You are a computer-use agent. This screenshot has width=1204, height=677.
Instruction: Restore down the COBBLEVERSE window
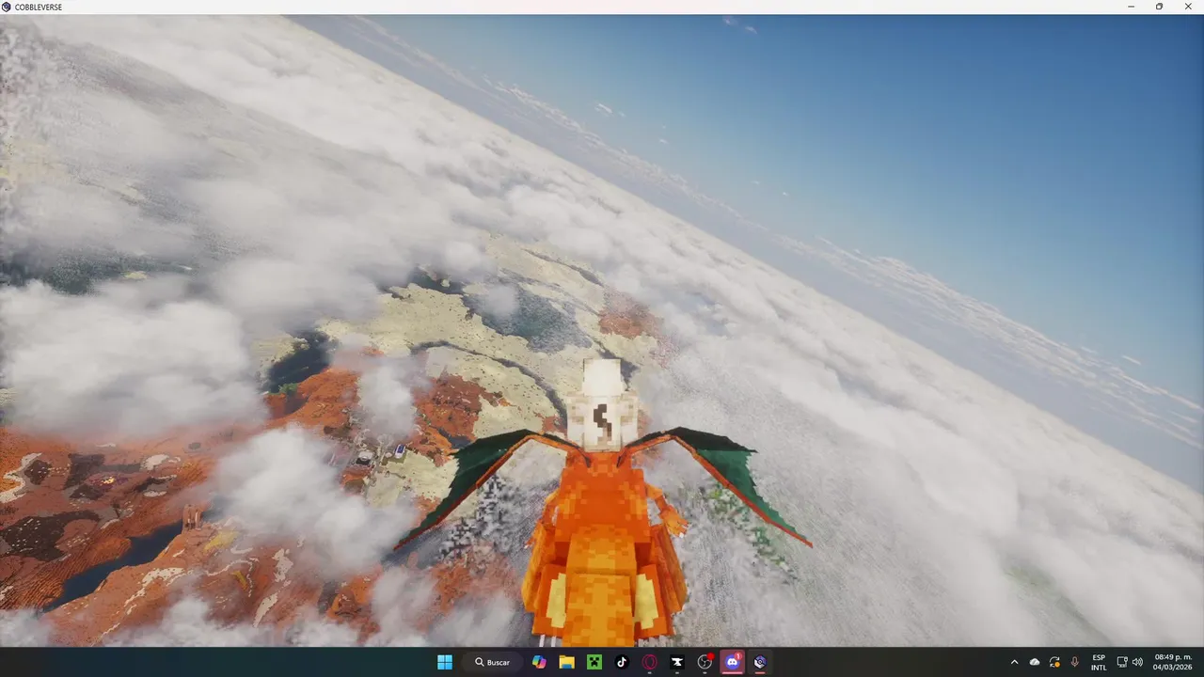[1159, 7]
